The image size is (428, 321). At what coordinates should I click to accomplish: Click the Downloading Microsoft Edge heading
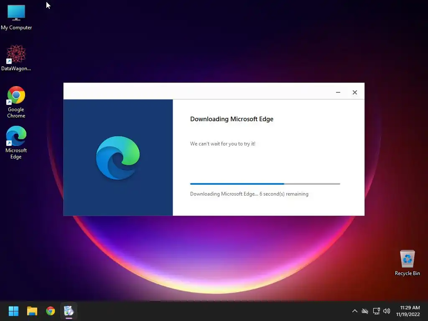pos(232,119)
